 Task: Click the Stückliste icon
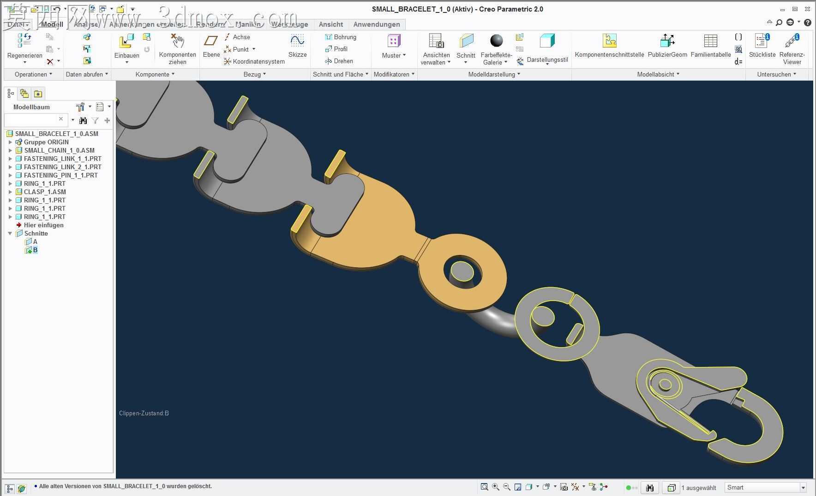762,41
